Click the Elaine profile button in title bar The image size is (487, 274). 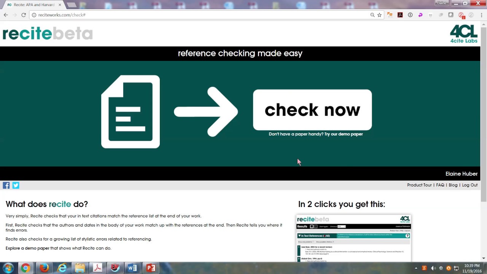click(442, 3)
